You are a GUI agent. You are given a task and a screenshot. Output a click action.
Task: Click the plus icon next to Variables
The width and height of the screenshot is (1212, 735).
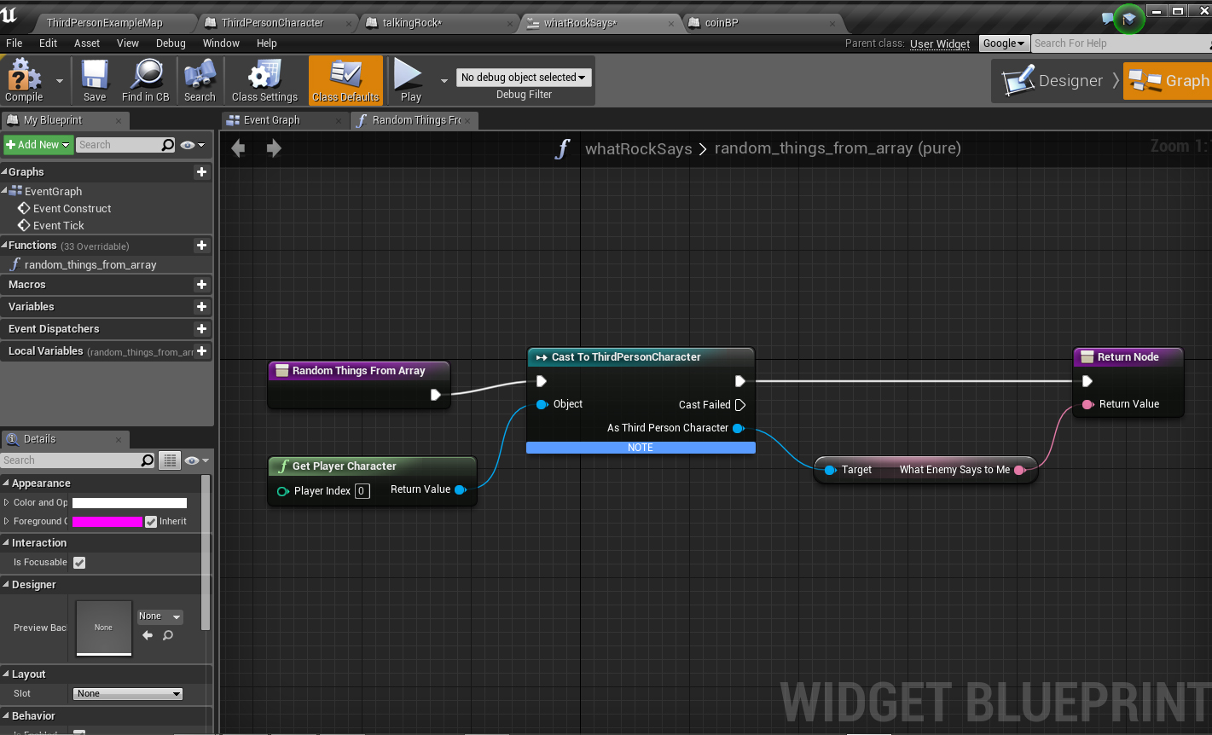pos(202,307)
